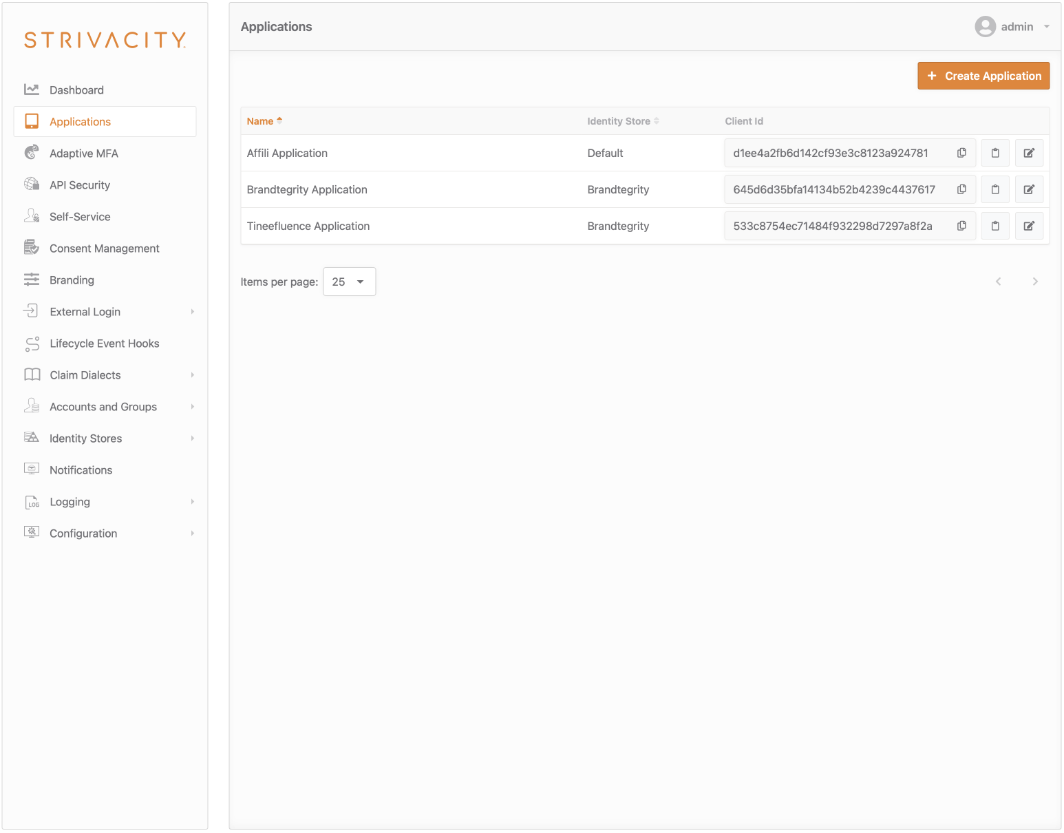Click the Brandtegrity Application name cell
1064x833 pixels.
(307, 189)
